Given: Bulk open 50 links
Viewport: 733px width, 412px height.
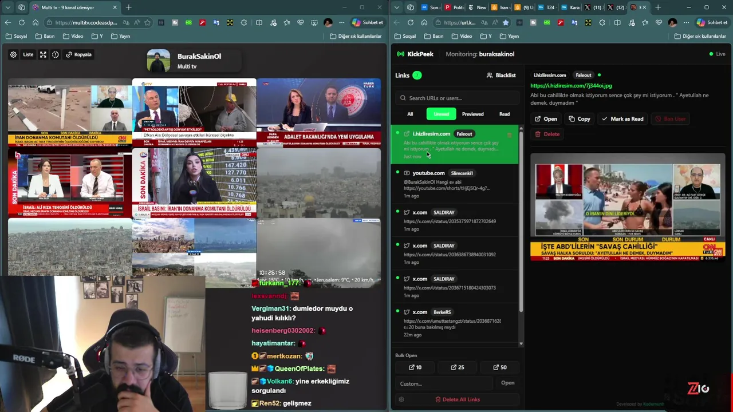Looking at the screenshot, I should point(500,367).
